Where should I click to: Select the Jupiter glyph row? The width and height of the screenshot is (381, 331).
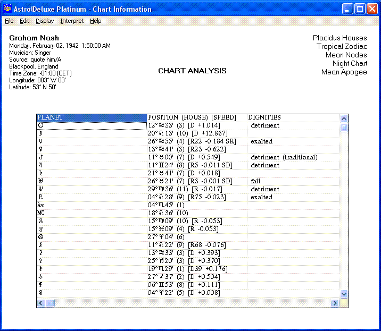coord(40,165)
